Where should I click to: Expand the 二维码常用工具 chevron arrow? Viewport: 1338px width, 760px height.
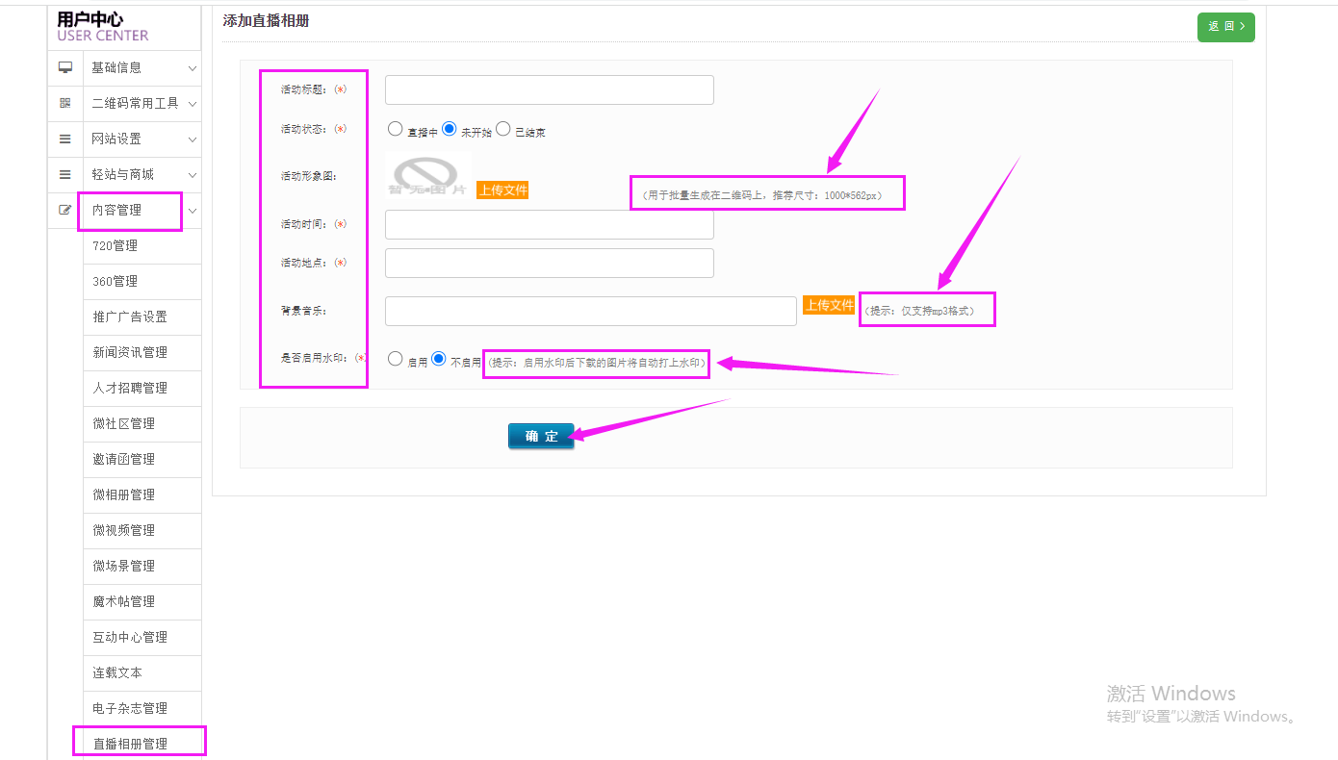tap(193, 104)
